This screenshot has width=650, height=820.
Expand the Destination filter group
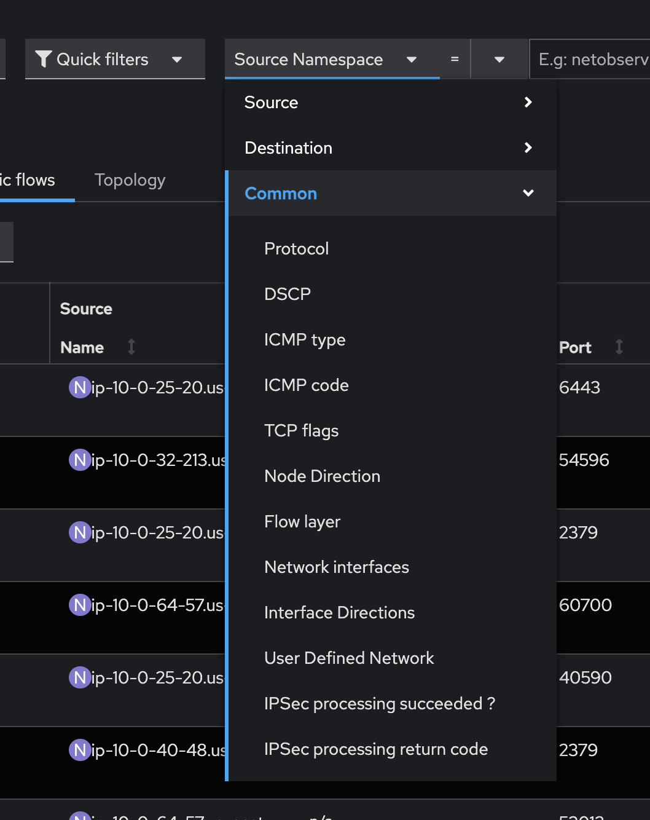[x=391, y=148]
